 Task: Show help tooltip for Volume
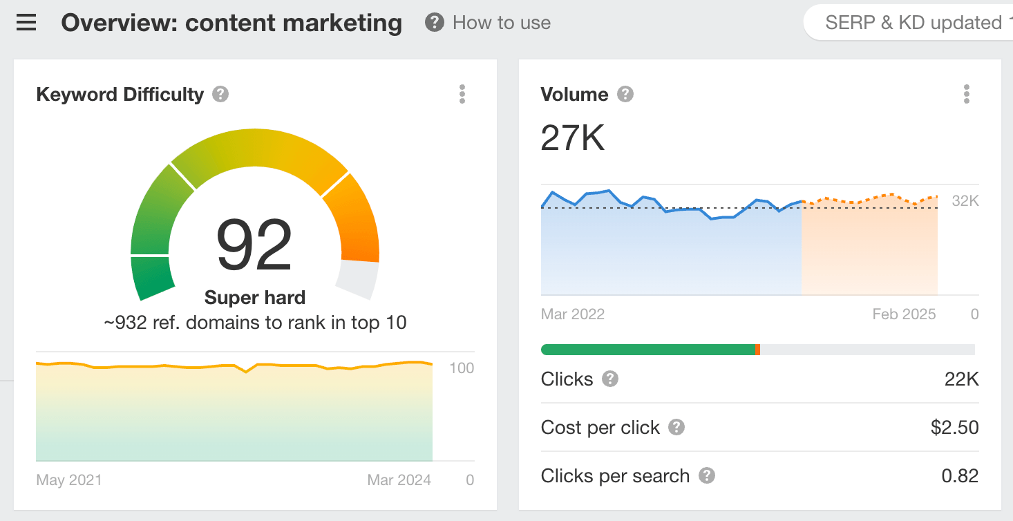625,94
